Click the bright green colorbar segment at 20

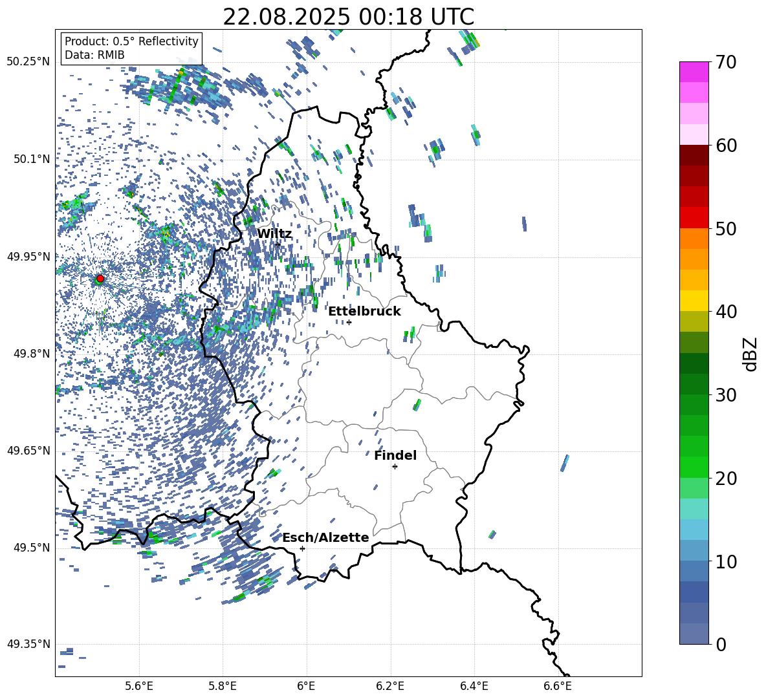(694, 468)
